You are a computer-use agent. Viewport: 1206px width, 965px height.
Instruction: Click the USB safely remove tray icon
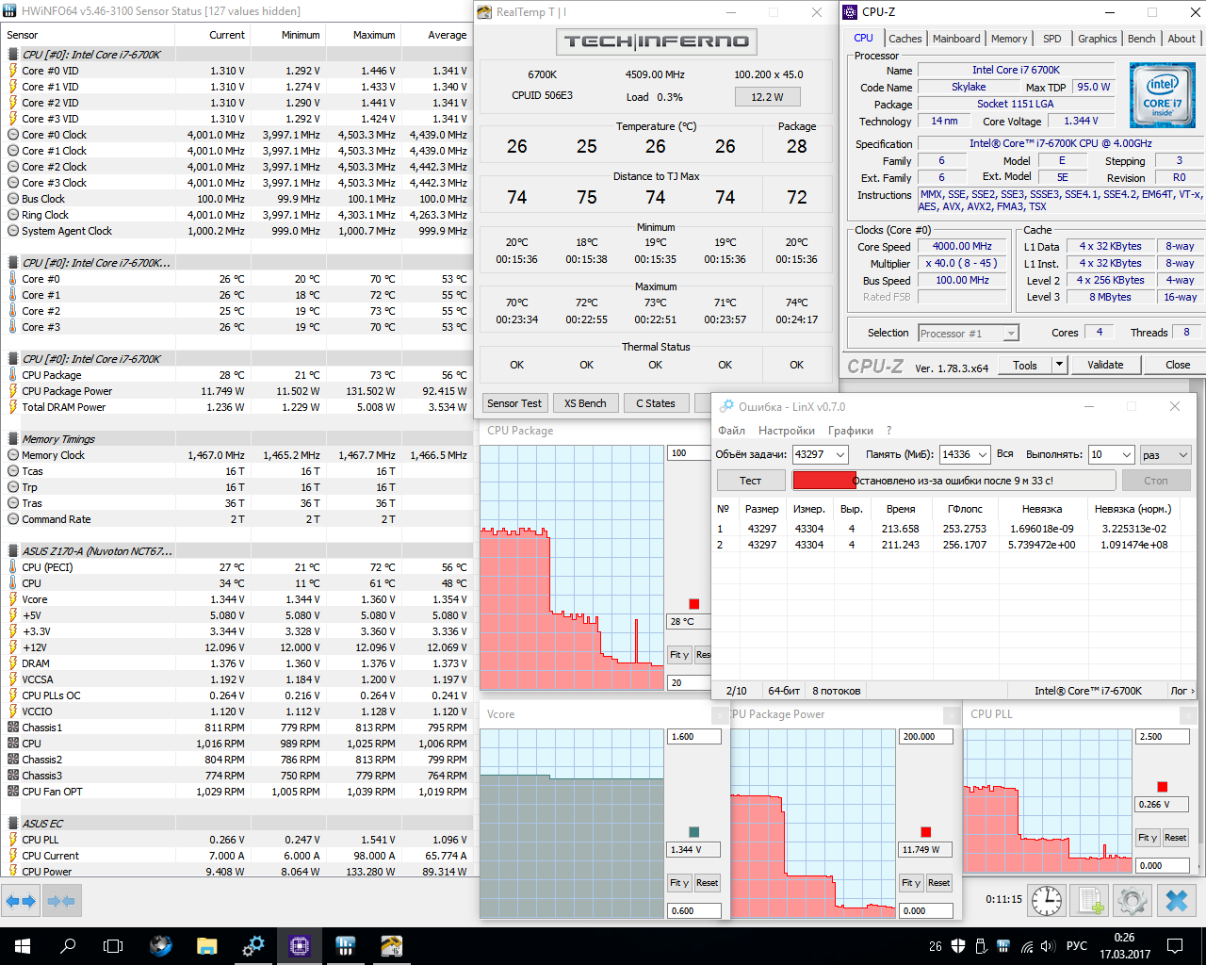click(x=981, y=946)
